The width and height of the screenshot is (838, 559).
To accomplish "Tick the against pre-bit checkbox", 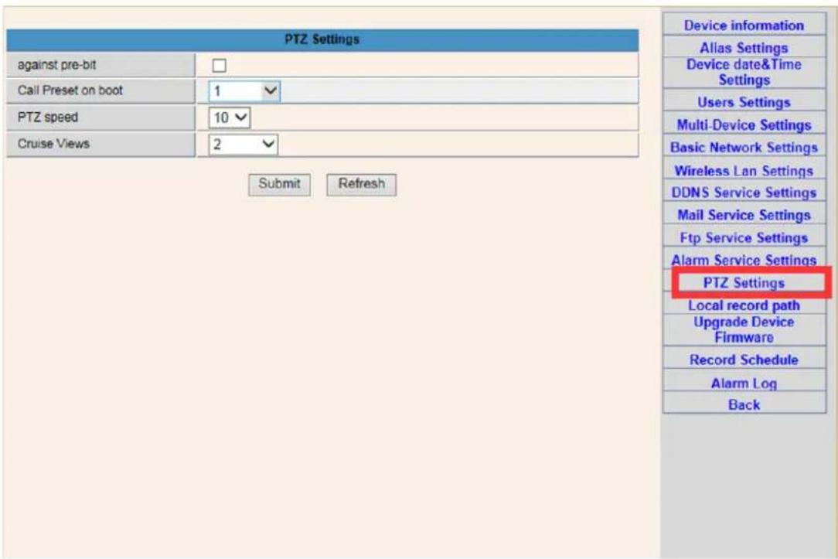I will click(x=219, y=65).
